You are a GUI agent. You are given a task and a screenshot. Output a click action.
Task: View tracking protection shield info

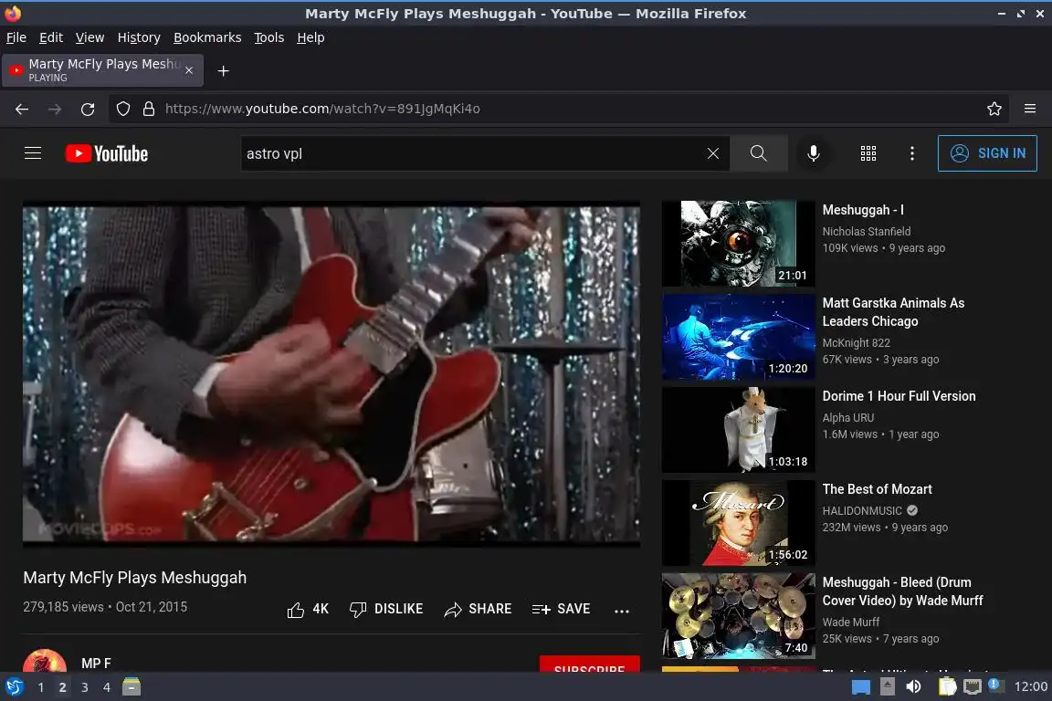point(122,109)
